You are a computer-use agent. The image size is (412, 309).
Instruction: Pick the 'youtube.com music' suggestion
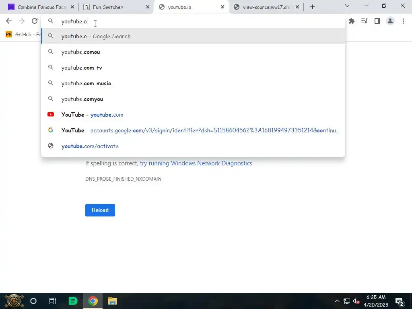click(x=193, y=83)
